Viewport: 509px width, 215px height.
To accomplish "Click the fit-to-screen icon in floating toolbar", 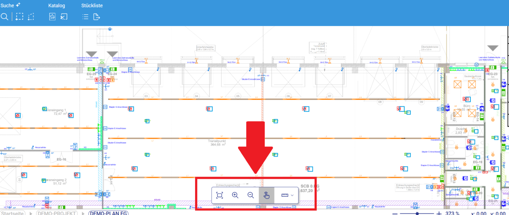I will click(219, 195).
